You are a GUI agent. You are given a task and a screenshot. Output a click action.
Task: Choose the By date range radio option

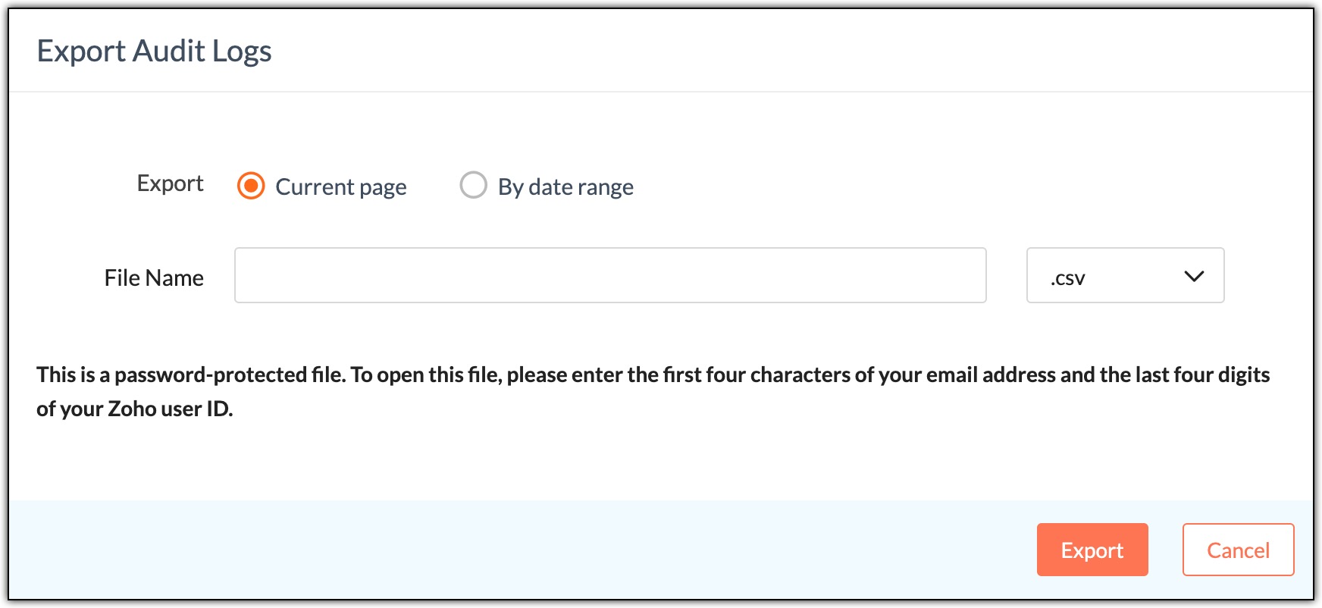[x=473, y=185]
